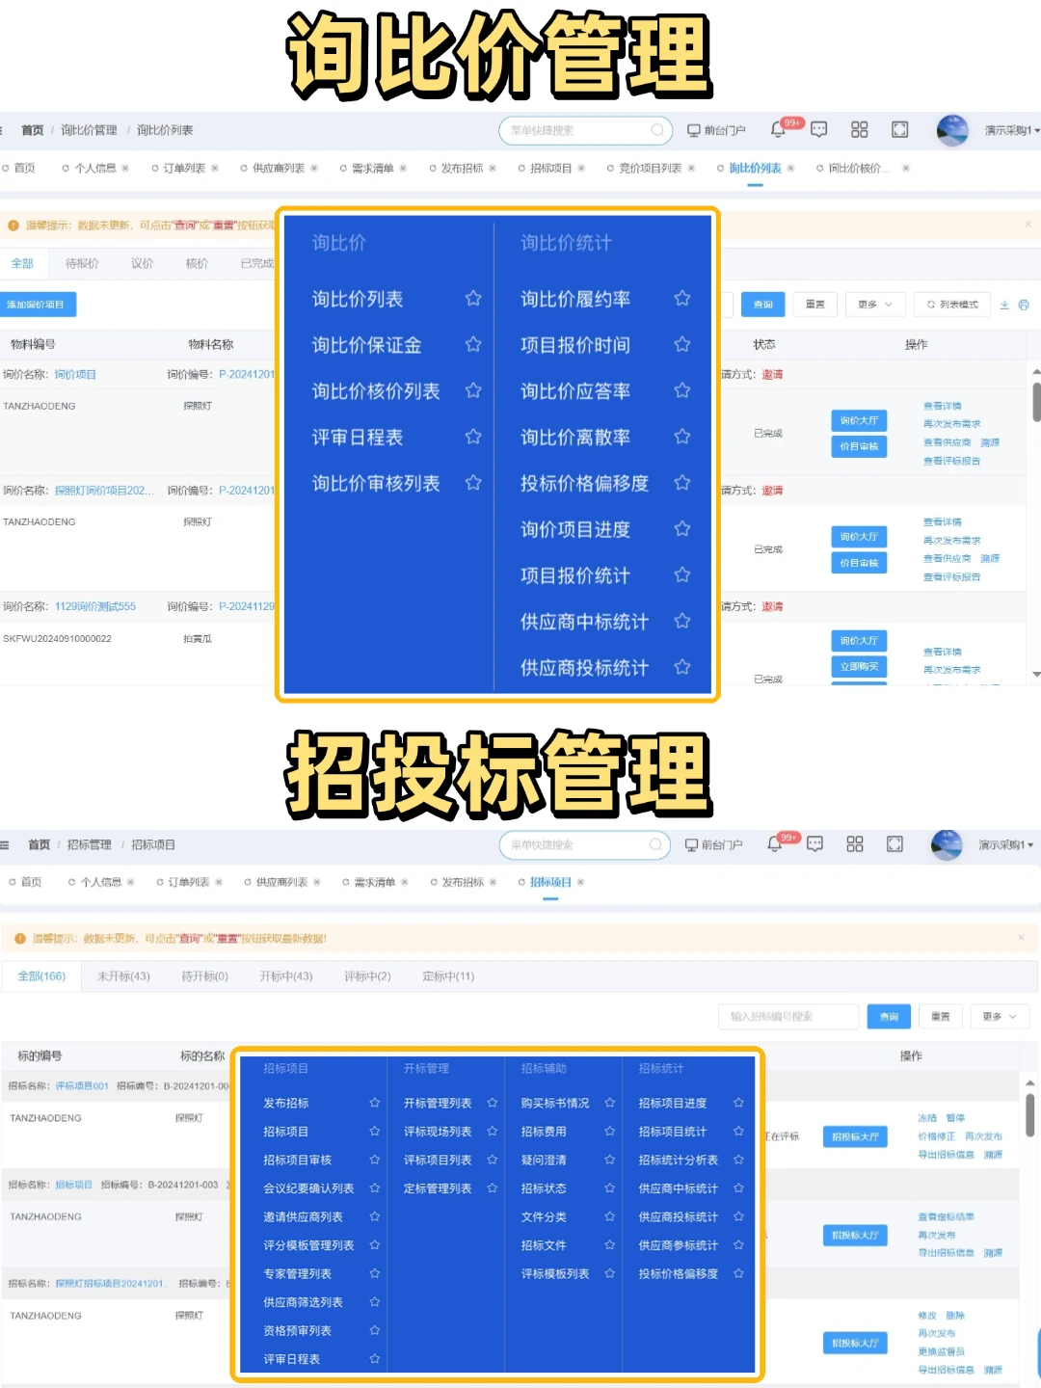Viewport: 1041px width, 1388px height.
Task: Click the 询价大厅 button for 询价项目
Action: pos(859,420)
